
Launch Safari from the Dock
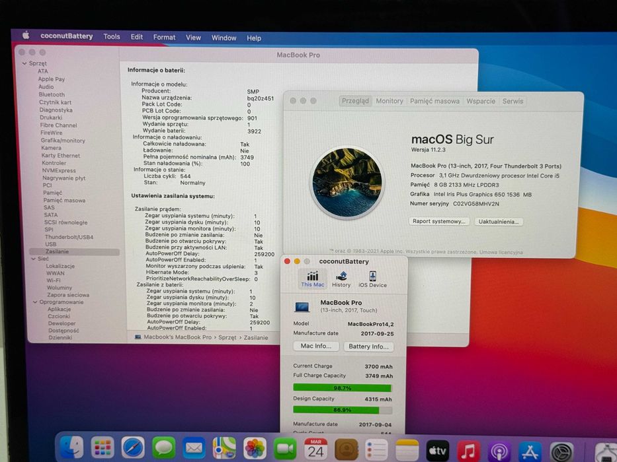(x=133, y=447)
